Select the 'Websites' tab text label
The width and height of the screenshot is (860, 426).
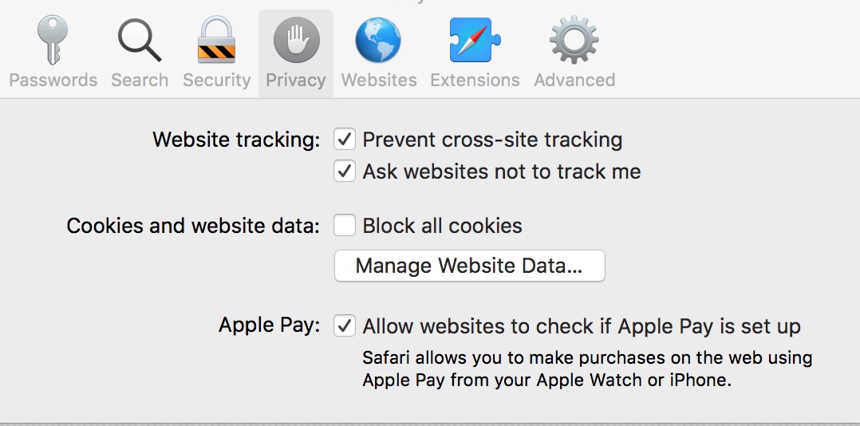(378, 81)
